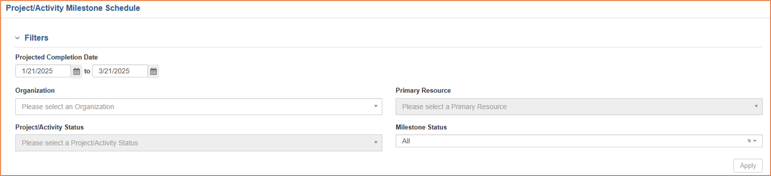Click into the 1/21/2025 start date field
The width and height of the screenshot is (771, 176).
pos(43,71)
